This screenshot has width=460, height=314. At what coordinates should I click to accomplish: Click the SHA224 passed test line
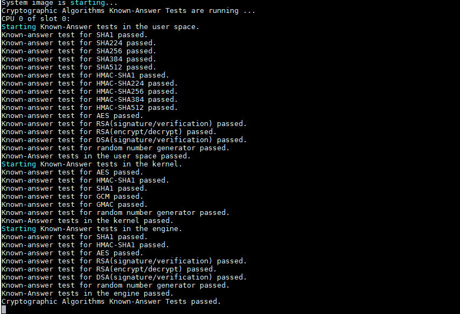pos(79,43)
